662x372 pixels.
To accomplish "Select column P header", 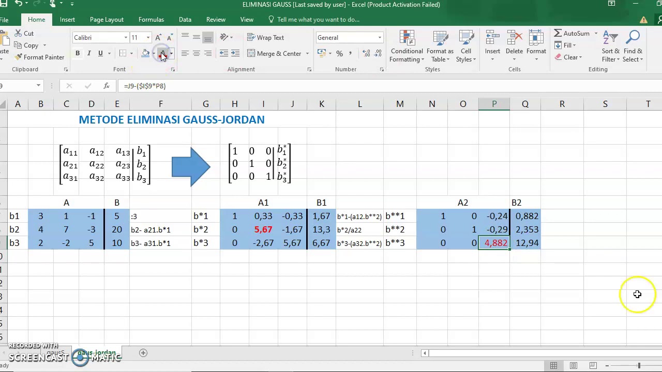I will [x=494, y=104].
